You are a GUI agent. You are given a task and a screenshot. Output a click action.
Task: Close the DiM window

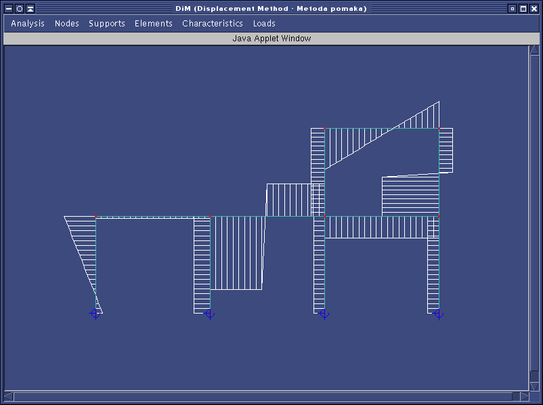[534, 9]
